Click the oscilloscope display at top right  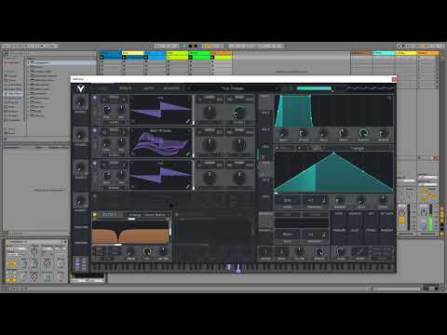[x=370, y=88]
